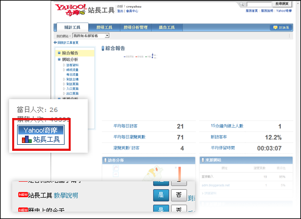Open the 平均停留時間 link
The image size is (301, 219).
click(223, 148)
